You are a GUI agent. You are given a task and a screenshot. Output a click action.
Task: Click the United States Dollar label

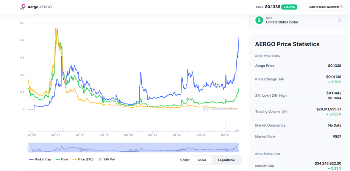[282, 22]
